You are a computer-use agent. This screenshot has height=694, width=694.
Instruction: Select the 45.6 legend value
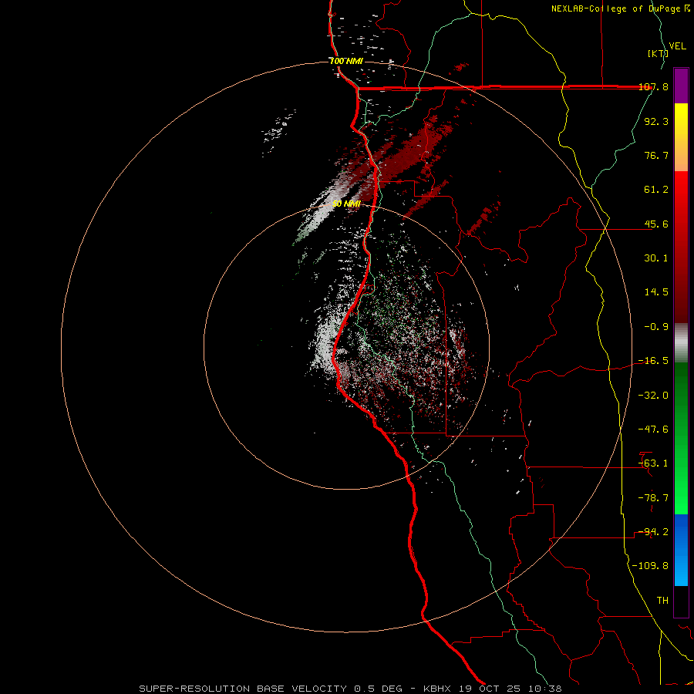click(656, 224)
